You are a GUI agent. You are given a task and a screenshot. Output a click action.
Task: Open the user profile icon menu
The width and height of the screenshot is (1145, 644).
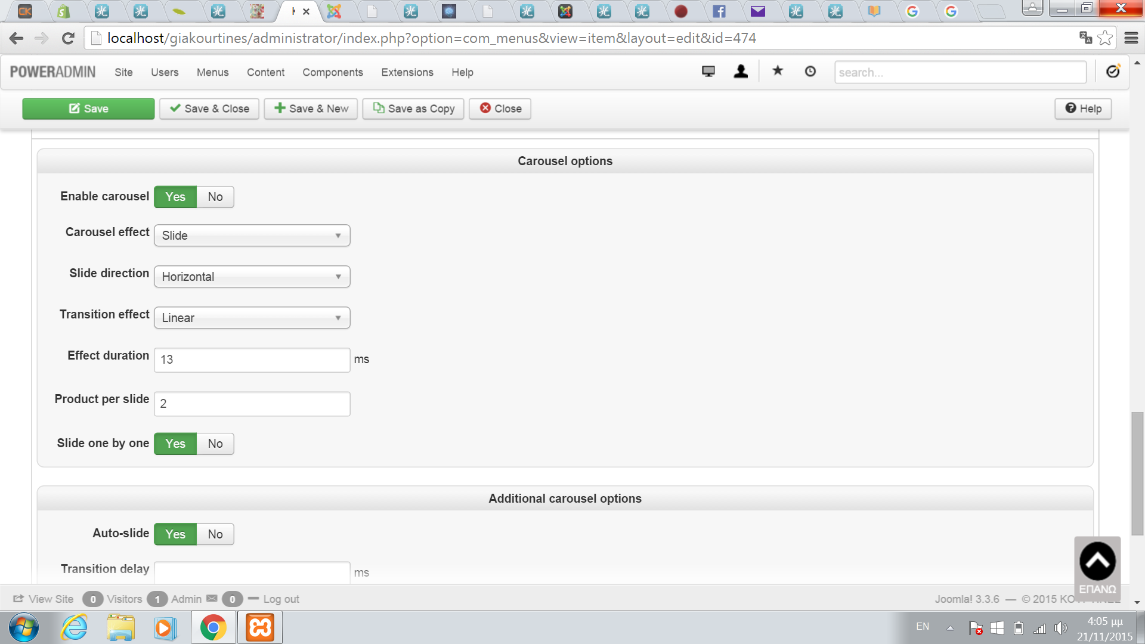[x=741, y=72]
